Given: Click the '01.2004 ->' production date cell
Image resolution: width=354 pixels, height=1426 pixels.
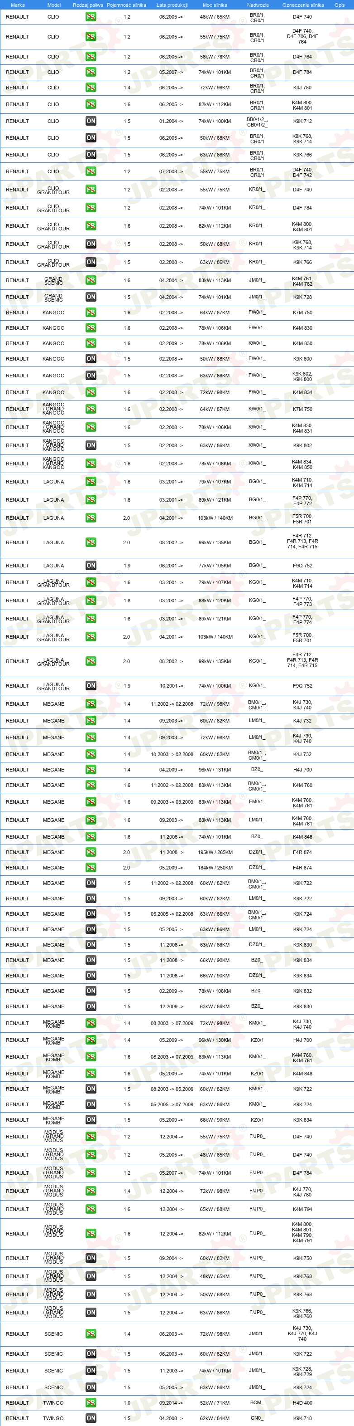Looking at the screenshot, I should tap(171, 121).
